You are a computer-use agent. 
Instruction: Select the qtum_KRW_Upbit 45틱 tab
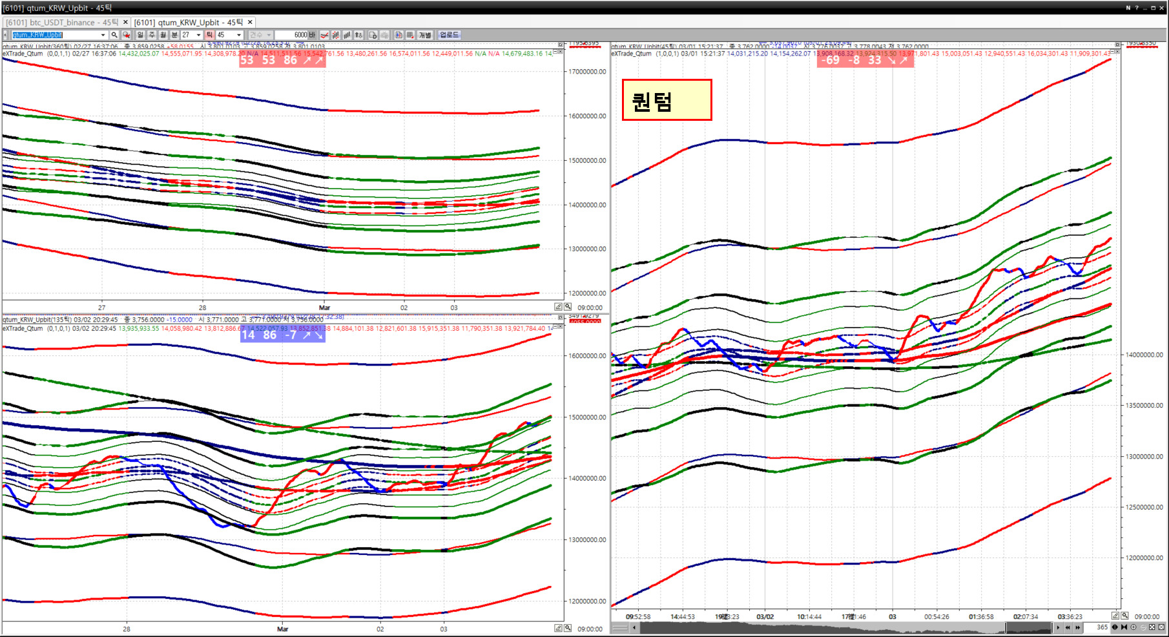point(188,22)
